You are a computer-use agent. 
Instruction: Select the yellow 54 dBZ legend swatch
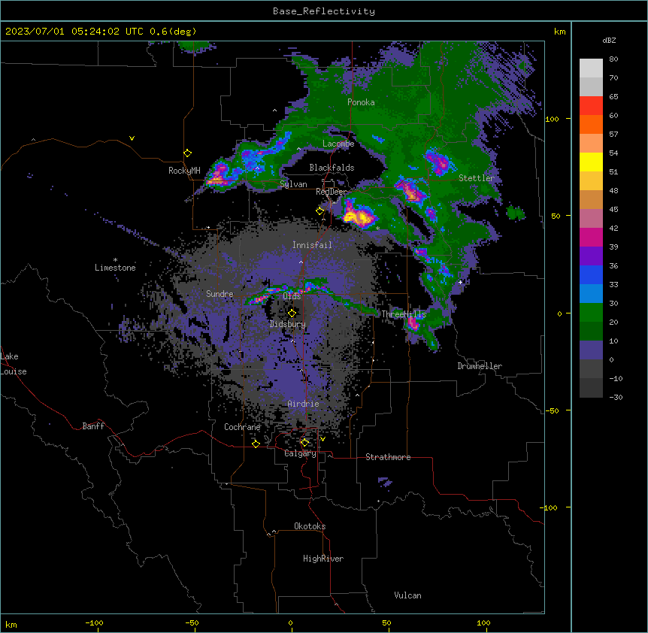[x=591, y=162]
